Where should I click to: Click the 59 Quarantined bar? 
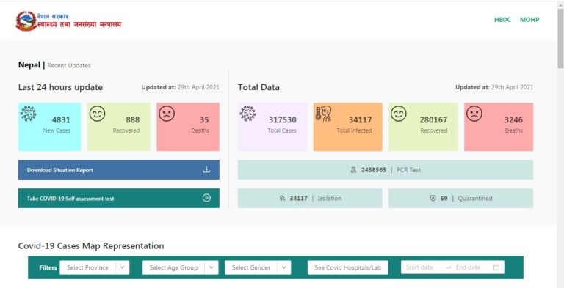tap(460, 198)
